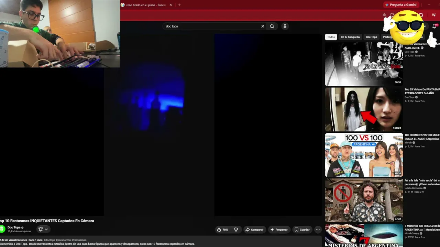Open the browser zoom magnifier icon
This screenshot has width=440, height=247.
[384, 15]
